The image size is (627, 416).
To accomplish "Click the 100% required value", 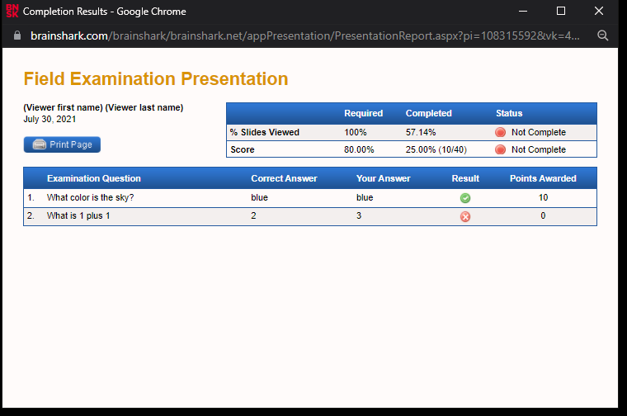I will pos(356,132).
